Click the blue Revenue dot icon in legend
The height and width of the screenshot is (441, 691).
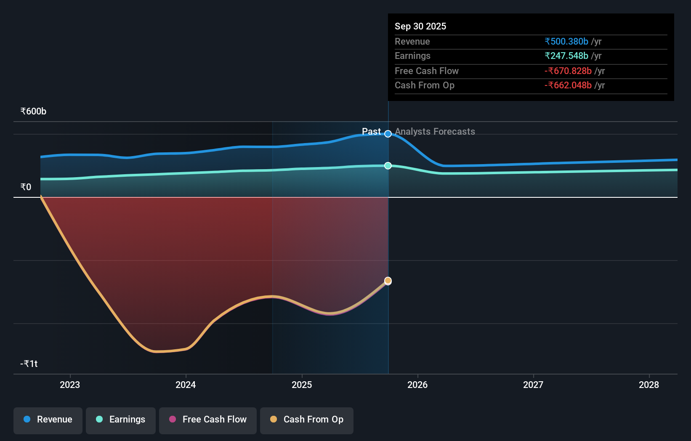26,420
